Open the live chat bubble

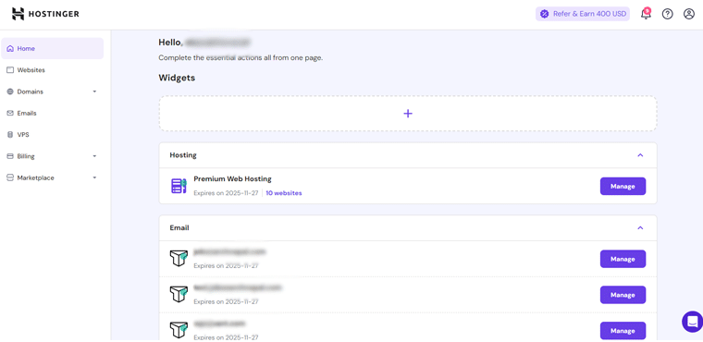(x=692, y=322)
